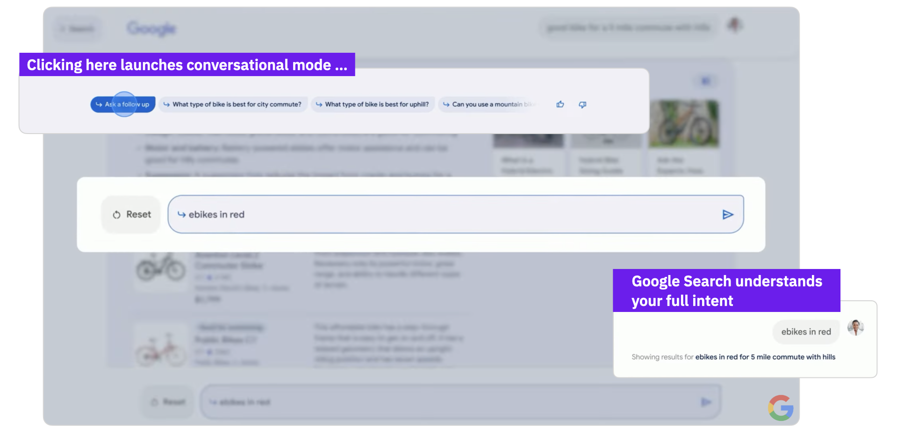This screenshot has width=897, height=432.
Task: Open the bicycle photo thumbnail near the header
Action: tap(684, 123)
